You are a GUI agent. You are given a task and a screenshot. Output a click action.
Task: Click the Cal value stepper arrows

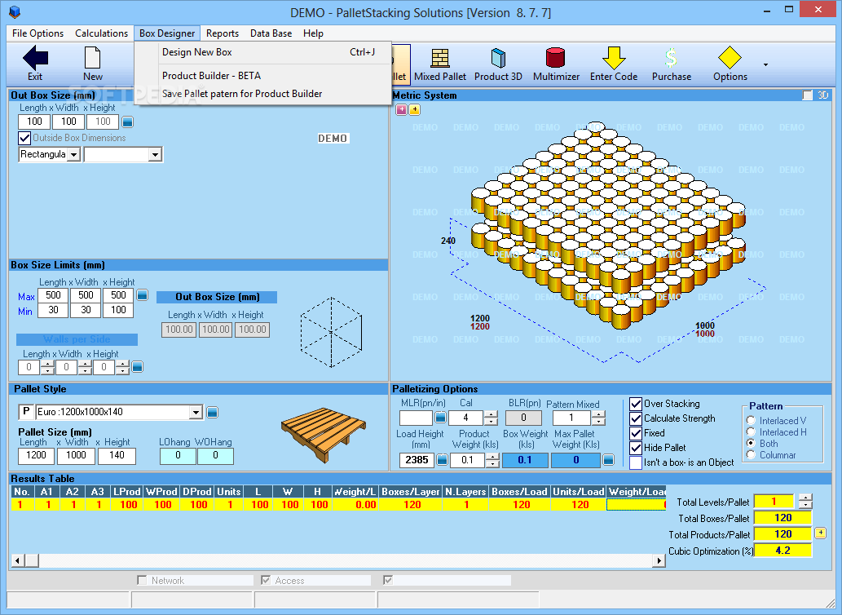[491, 418]
